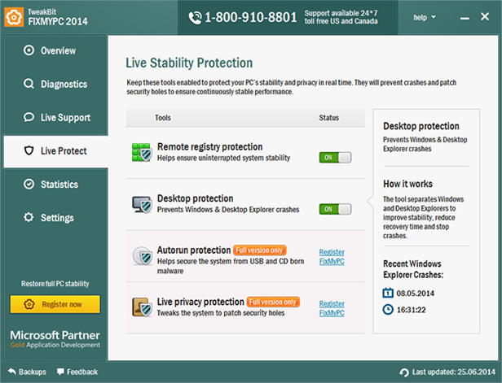Click the Recent Windows Explorer Crashes heading
The height and width of the screenshot is (383, 502).
pyautogui.click(x=413, y=269)
